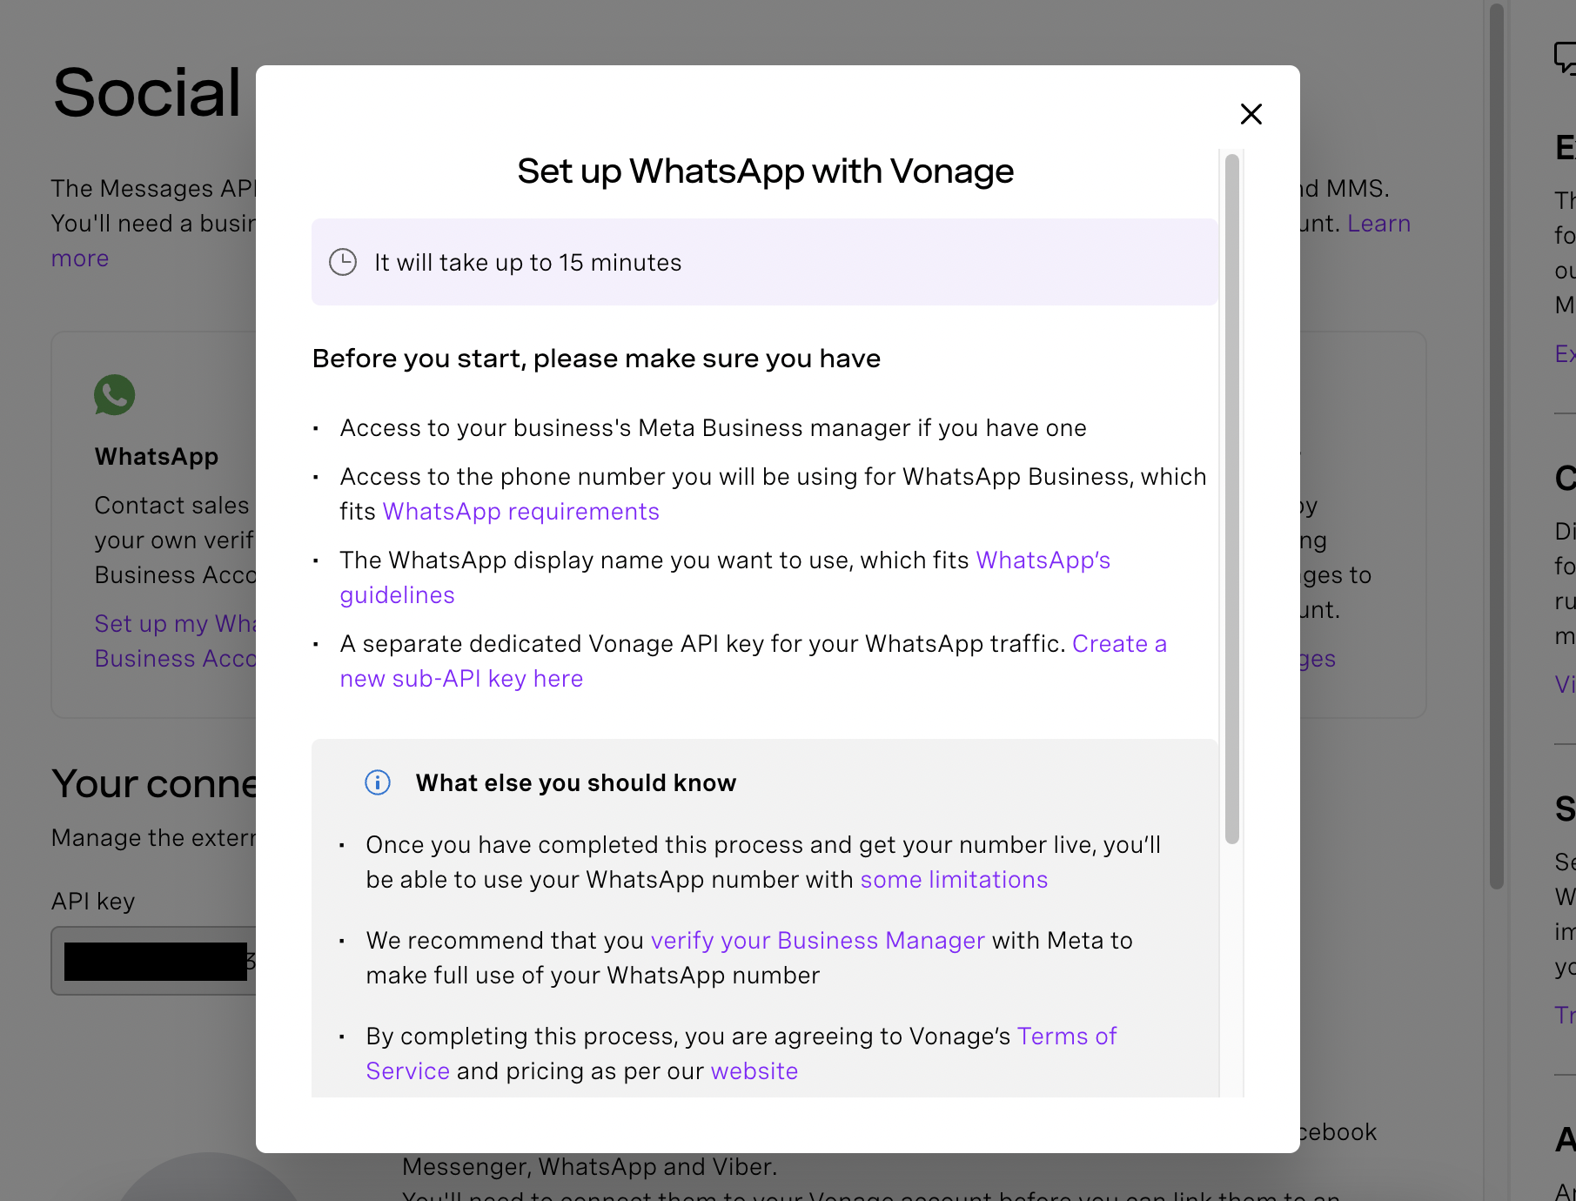Click the chat bubble icon in the top-right corner

pyautogui.click(x=1565, y=57)
